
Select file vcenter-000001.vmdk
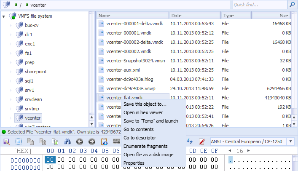[129, 33]
